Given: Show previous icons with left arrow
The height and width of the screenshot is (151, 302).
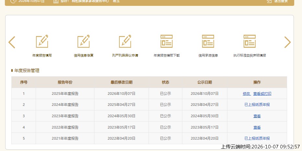Looking at the screenshot, I should click(x=12, y=42).
